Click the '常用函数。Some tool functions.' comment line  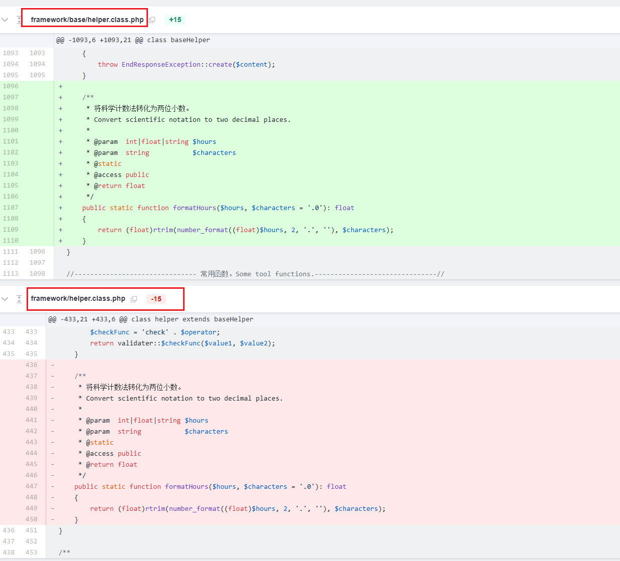tap(255, 274)
